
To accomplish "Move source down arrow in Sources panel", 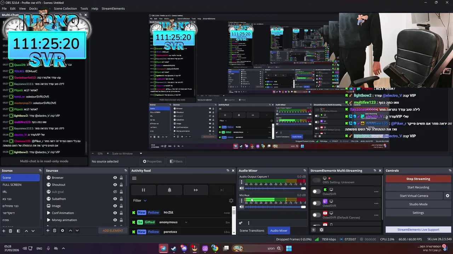I will 77,231.
